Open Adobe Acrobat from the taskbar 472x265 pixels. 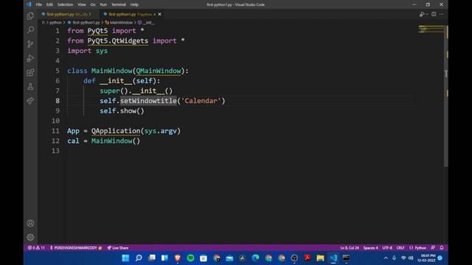pyautogui.click(x=308, y=258)
